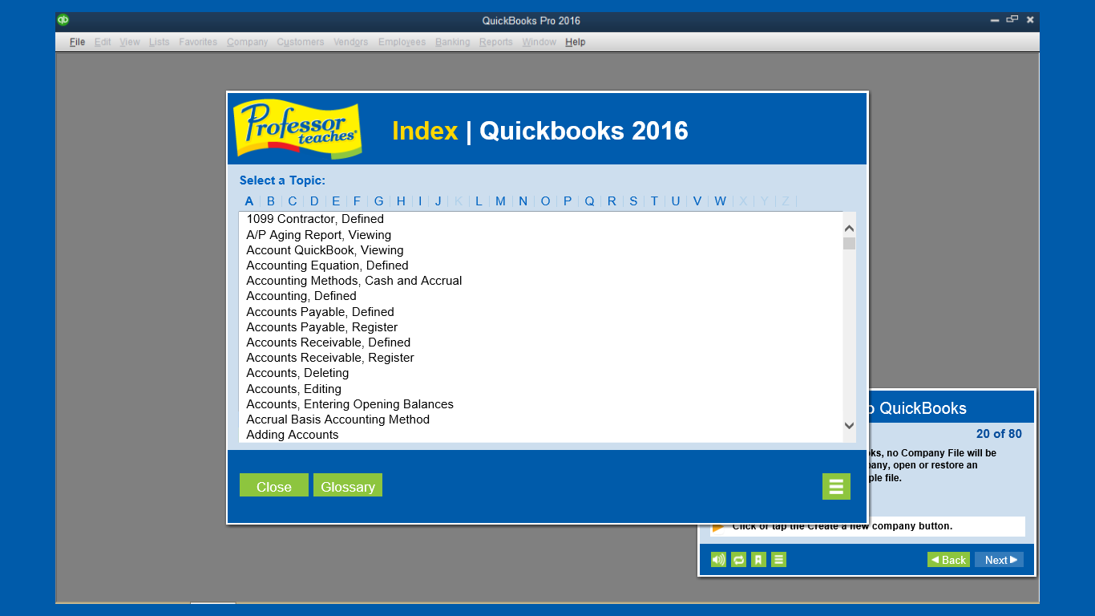Screen dimensions: 1095x616
Task: Open the Vendors menu
Action: [x=351, y=42]
